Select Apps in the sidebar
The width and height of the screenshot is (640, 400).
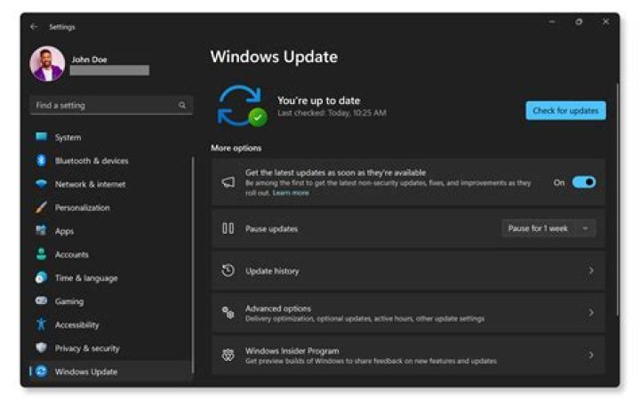click(64, 231)
